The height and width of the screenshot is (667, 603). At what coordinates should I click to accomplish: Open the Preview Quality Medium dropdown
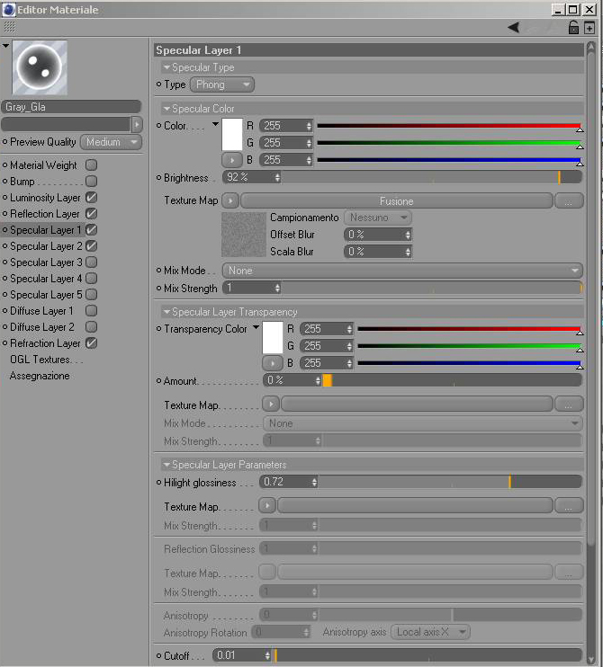tap(111, 142)
